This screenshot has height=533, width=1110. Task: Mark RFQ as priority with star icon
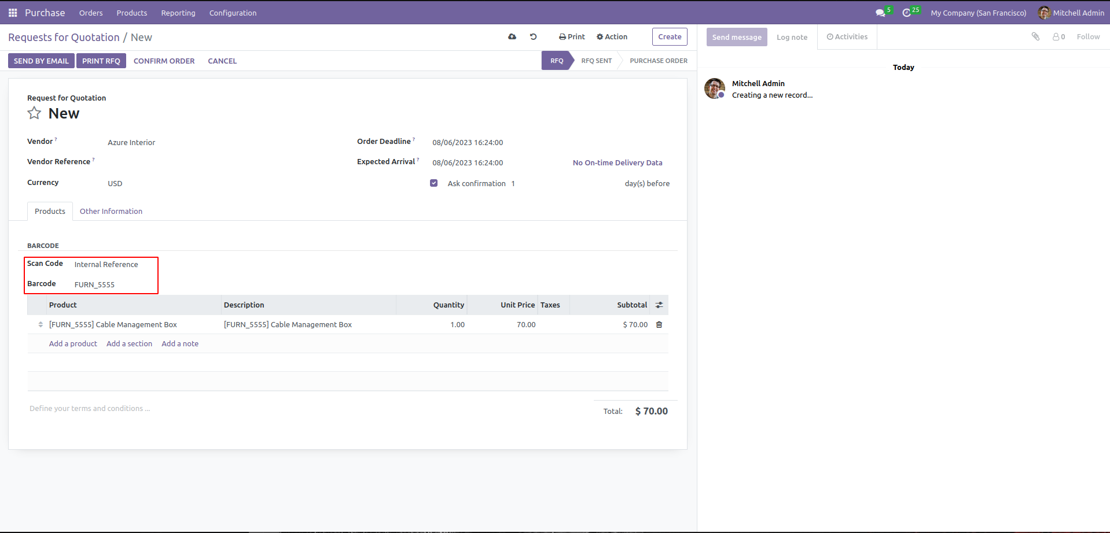[x=34, y=113]
